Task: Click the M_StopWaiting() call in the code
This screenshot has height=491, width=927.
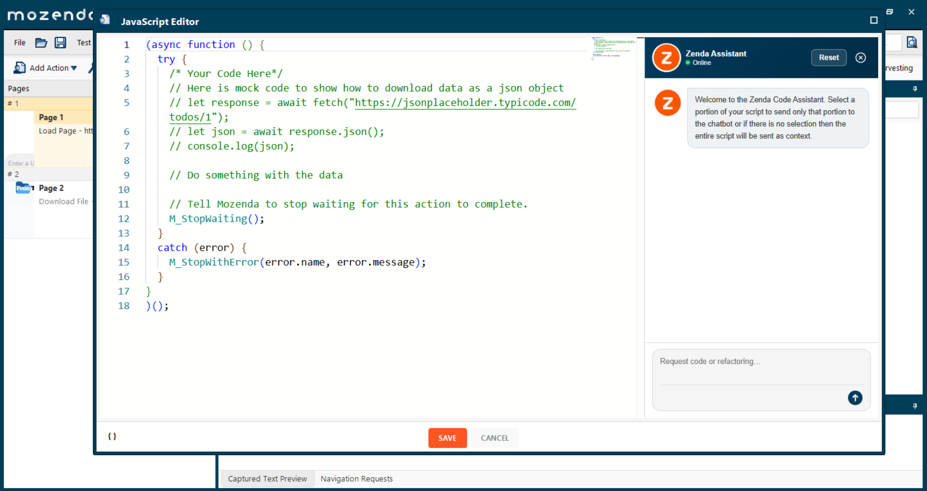Action: pyautogui.click(x=217, y=218)
